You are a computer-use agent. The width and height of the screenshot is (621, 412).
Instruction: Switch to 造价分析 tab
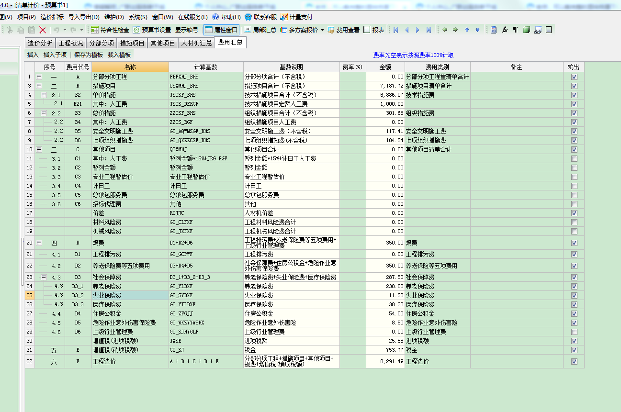pos(40,43)
